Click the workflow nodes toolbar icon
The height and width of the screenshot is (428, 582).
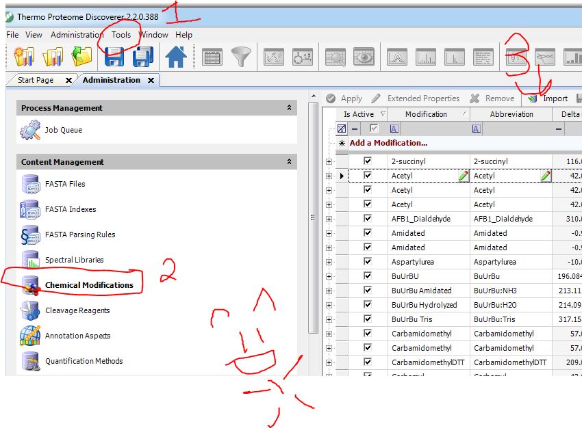point(303,57)
